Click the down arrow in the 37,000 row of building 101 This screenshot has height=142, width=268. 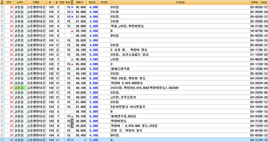point(72,17)
